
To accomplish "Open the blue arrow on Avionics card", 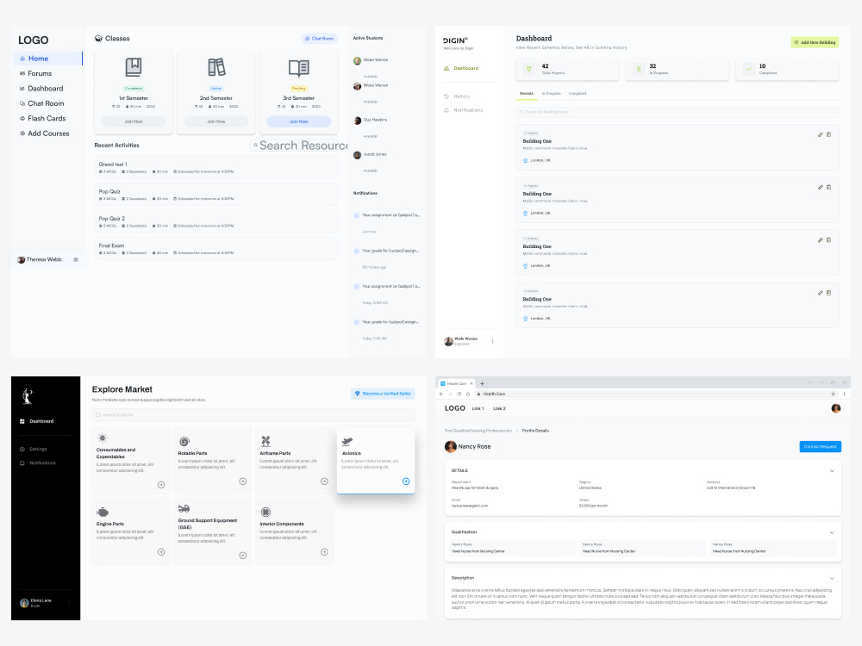I will click(406, 481).
